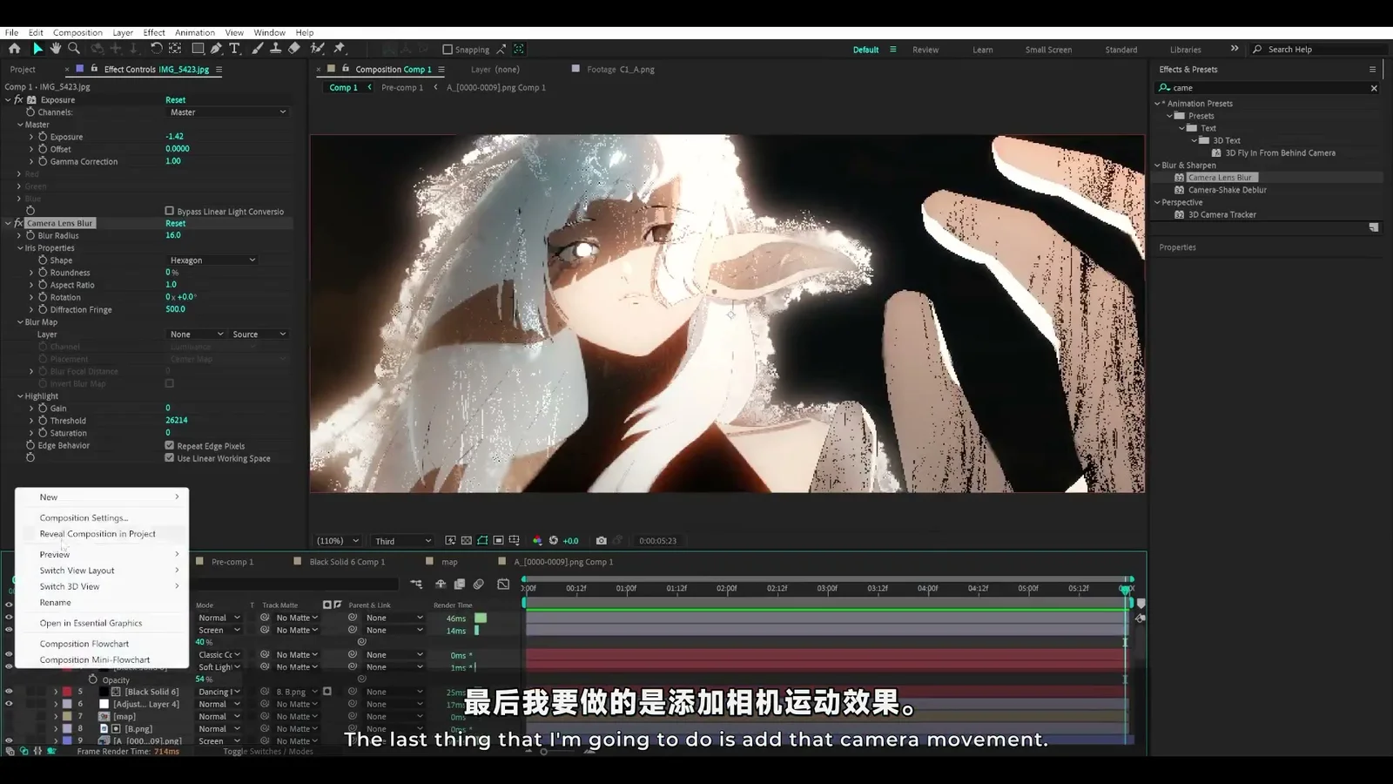
Task: Toggle Bypass Linear Light Conversion checkbox
Action: 170,211
